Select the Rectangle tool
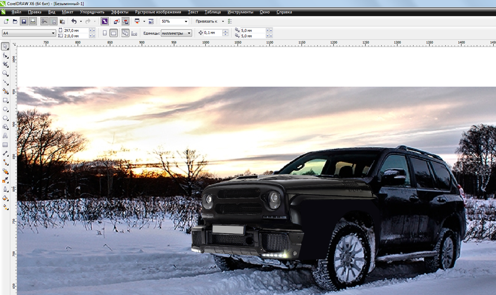 tap(5, 100)
